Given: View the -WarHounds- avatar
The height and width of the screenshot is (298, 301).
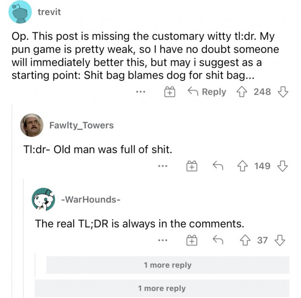Looking at the screenshot, I should [43, 199].
